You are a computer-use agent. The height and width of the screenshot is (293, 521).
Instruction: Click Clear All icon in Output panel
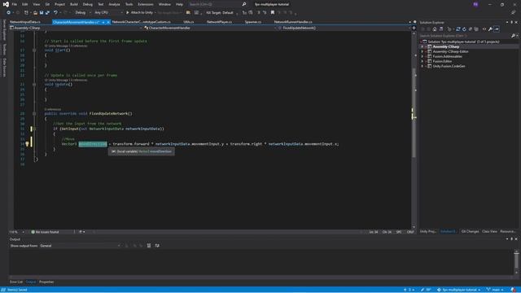(148, 246)
